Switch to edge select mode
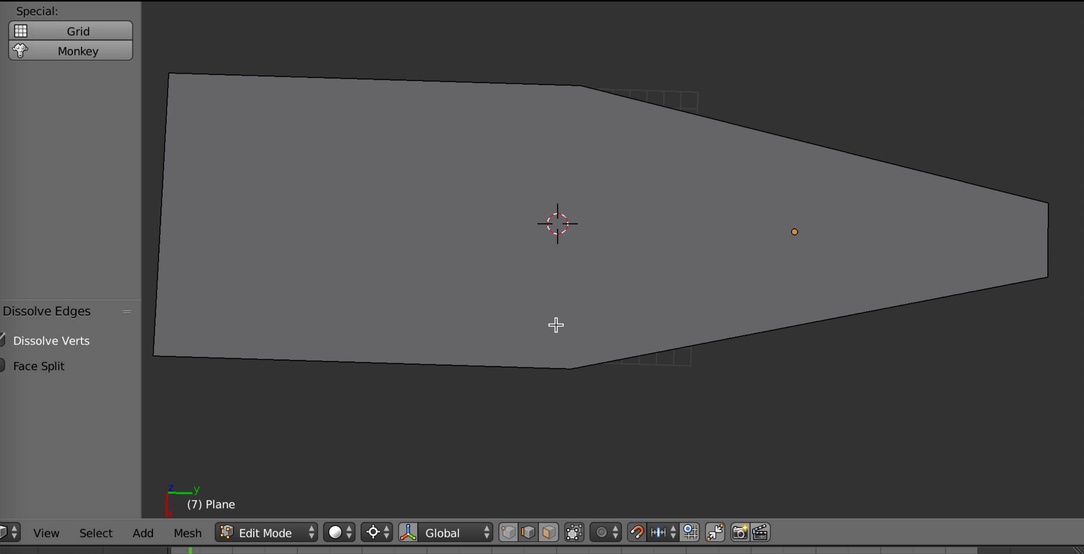The width and height of the screenshot is (1084, 554). (x=528, y=533)
